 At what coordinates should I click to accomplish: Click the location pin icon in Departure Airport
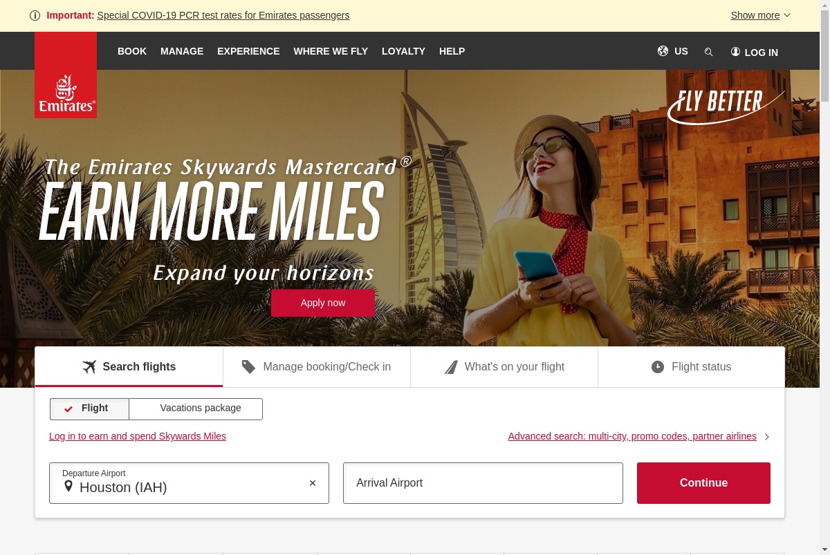tap(68, 487)
